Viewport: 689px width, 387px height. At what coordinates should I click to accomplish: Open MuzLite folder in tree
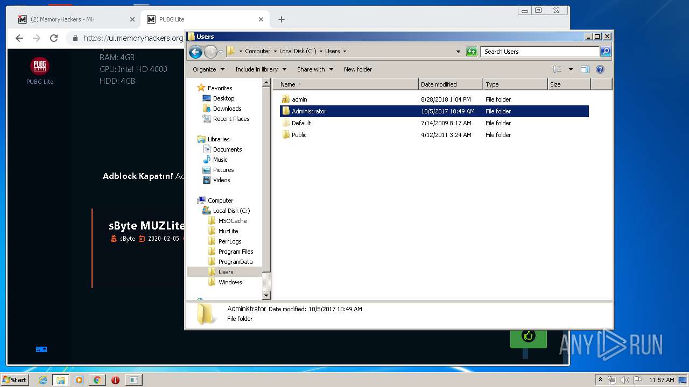228,231
